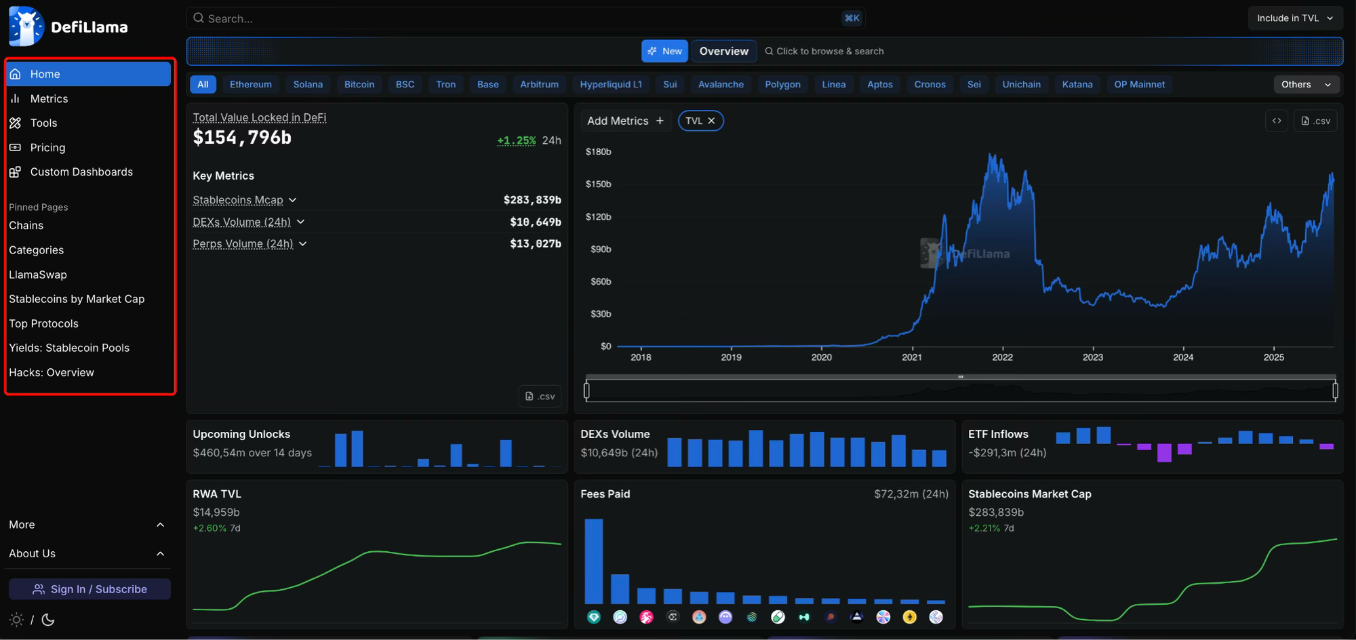
Task: Click the Metrics bar chart icon in sidebar
Action: 15,98
